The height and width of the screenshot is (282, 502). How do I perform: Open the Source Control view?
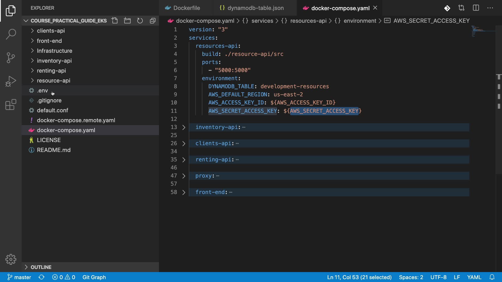(11, 58)
